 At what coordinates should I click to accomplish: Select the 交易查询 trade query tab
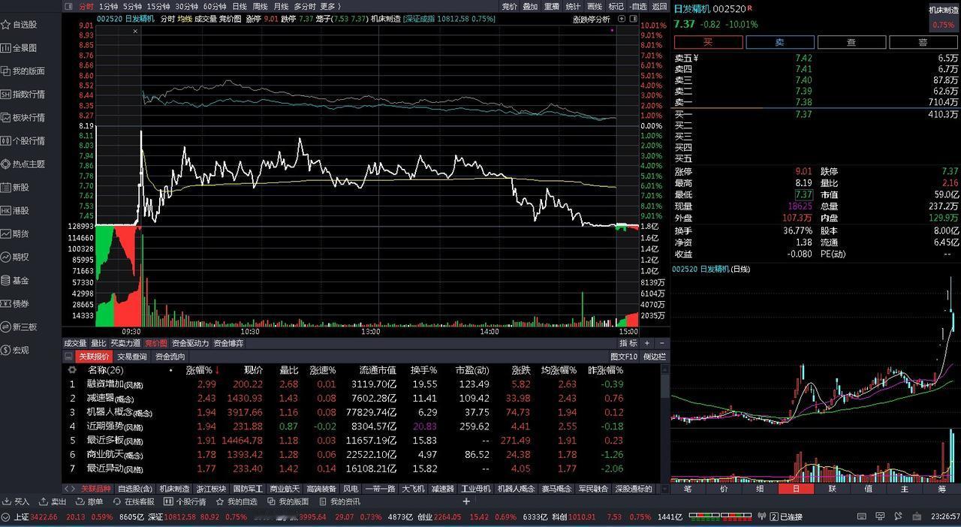[x=132, y=357]
